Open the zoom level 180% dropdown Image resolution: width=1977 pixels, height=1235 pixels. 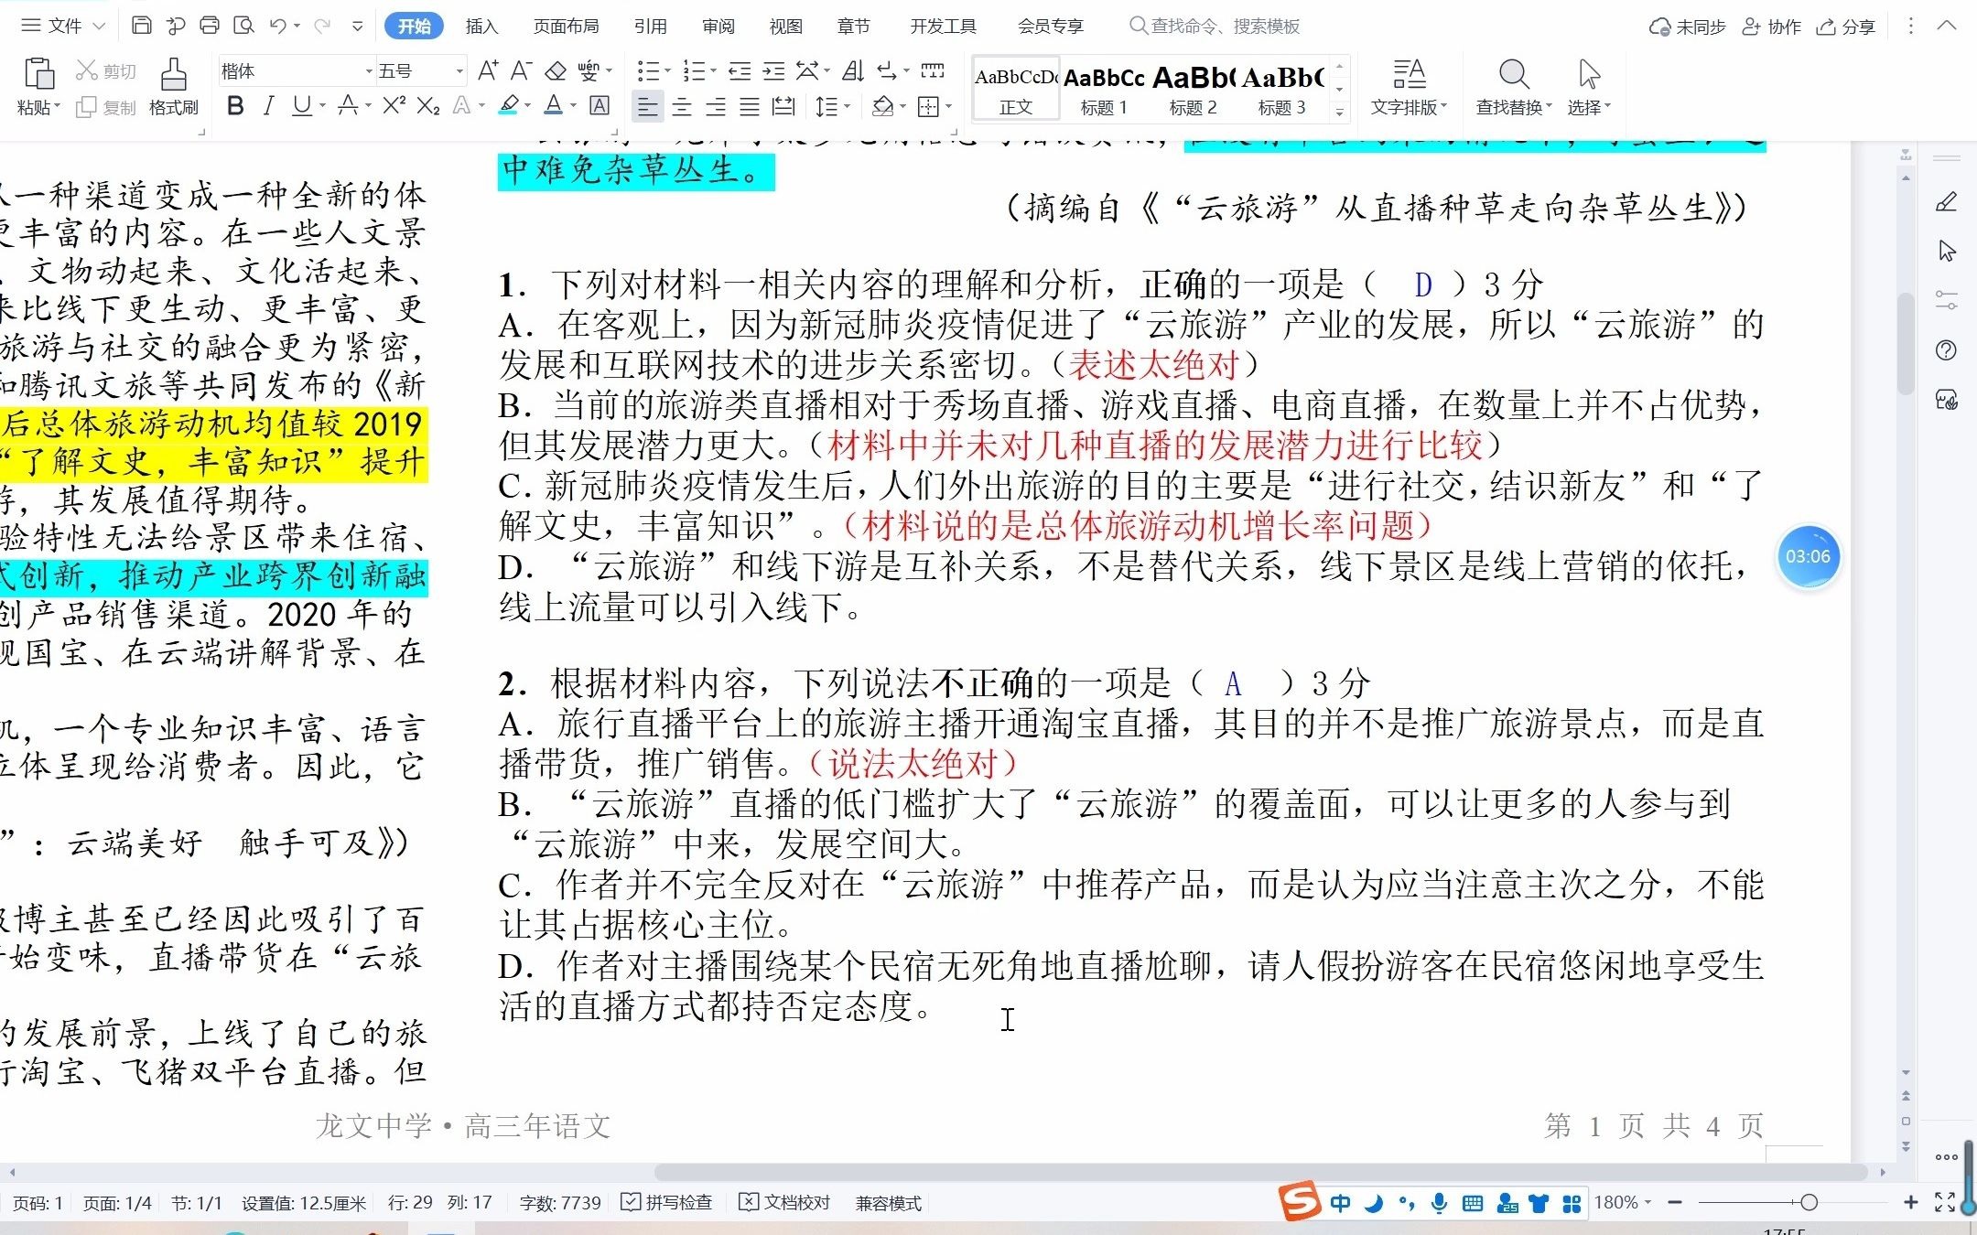point(1623,1202)
